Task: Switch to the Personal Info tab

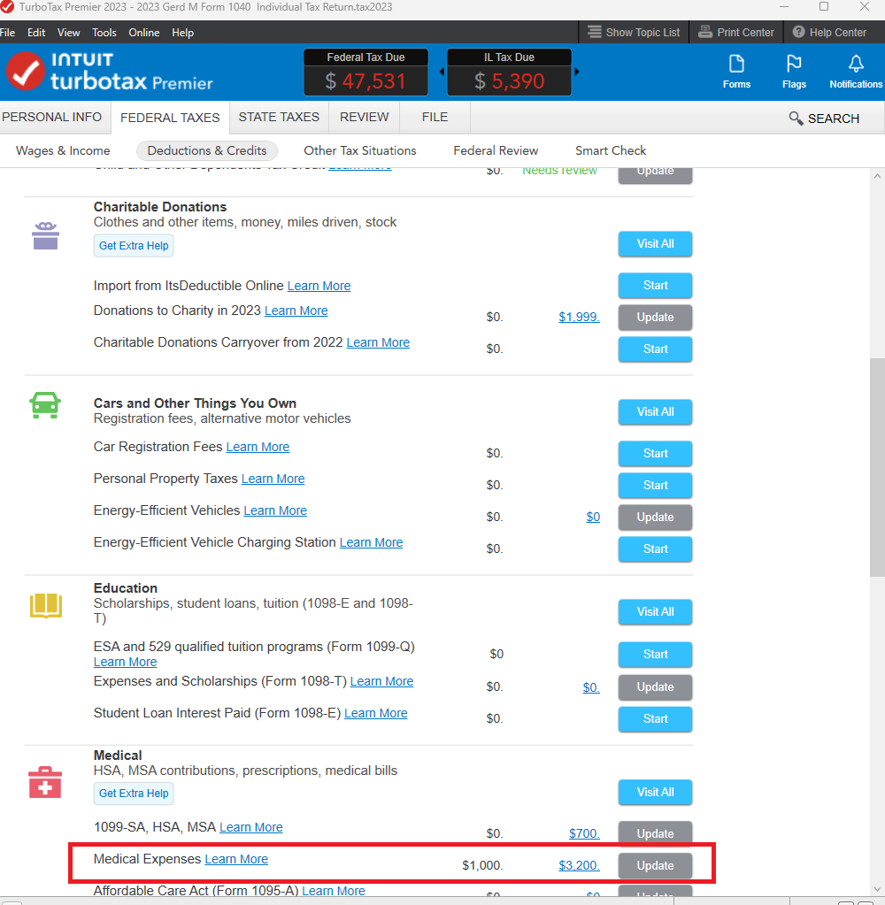Action: tap(52, 117)
